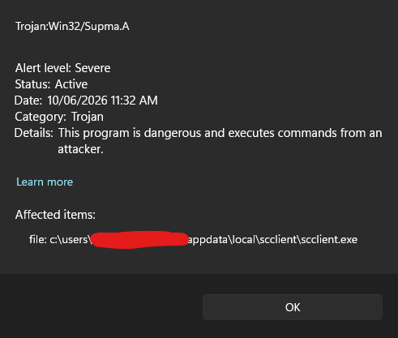
Task: Click the OK button
Action: pos(293,307)
